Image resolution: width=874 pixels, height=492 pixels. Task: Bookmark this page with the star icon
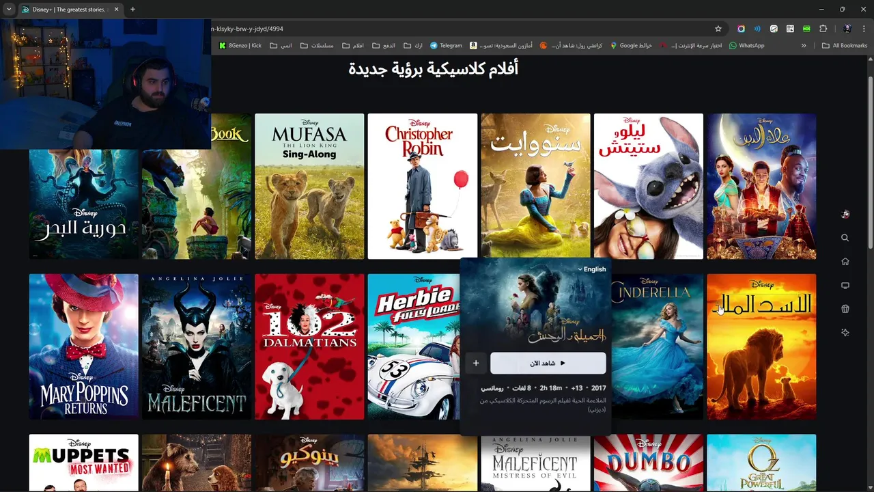pos(718,29)
